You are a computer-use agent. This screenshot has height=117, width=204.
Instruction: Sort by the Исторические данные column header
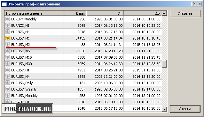[34, 13]
